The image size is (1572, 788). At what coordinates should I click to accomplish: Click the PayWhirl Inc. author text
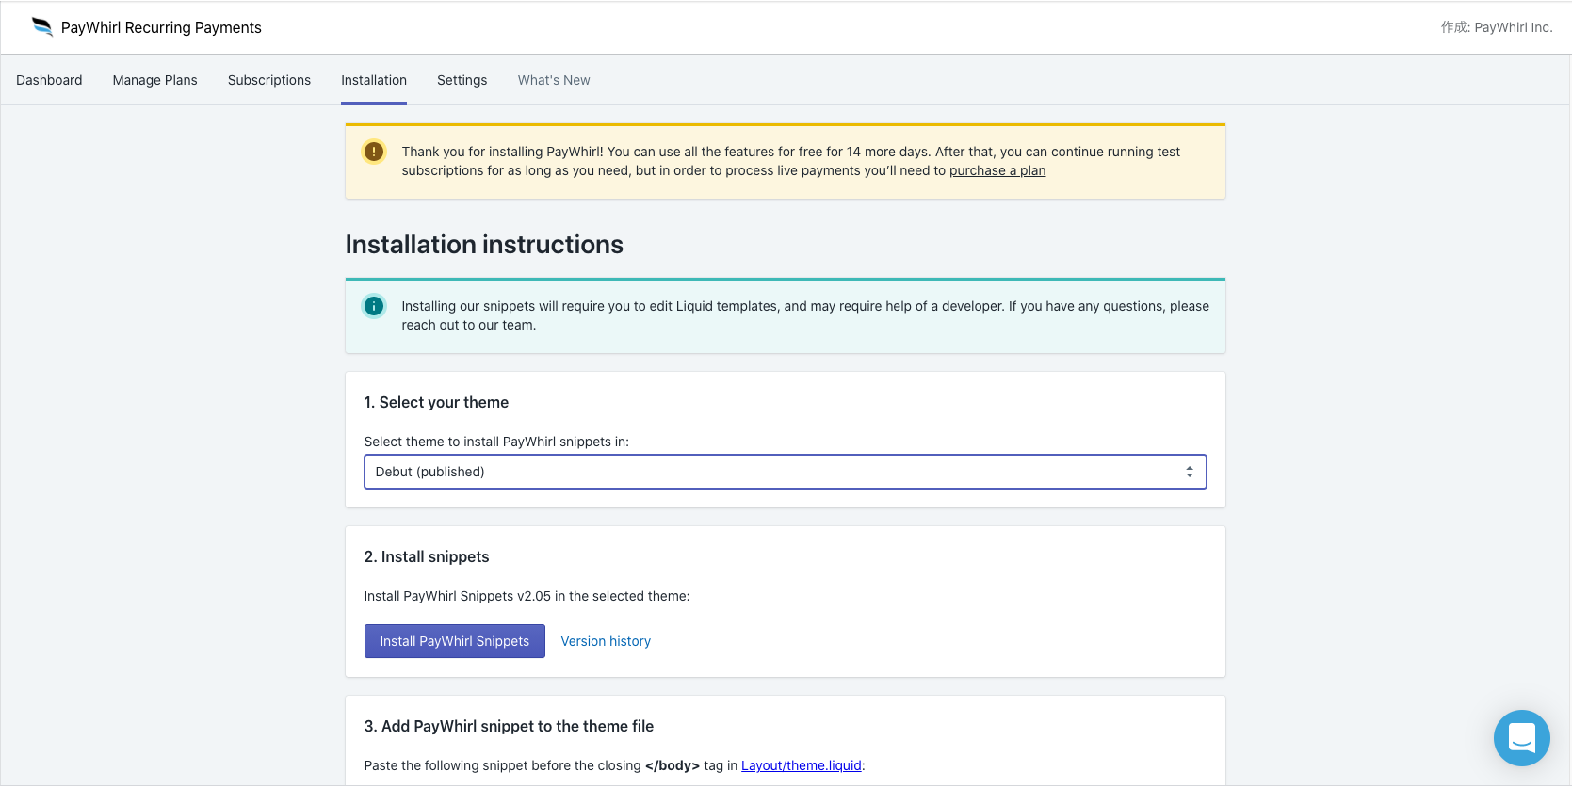(1497, 27)
